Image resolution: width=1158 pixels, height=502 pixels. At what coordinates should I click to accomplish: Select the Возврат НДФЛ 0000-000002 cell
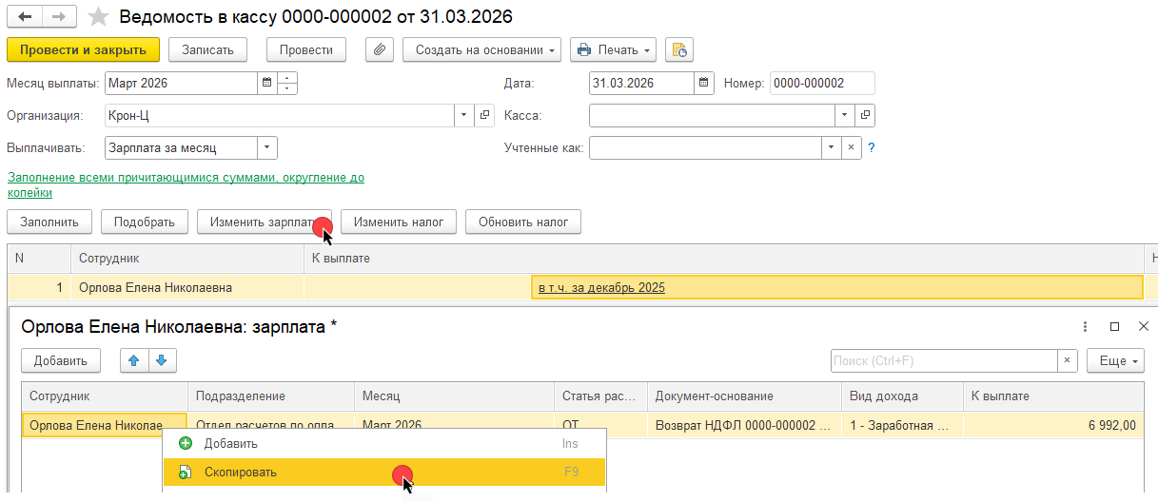tap(742, 425)
